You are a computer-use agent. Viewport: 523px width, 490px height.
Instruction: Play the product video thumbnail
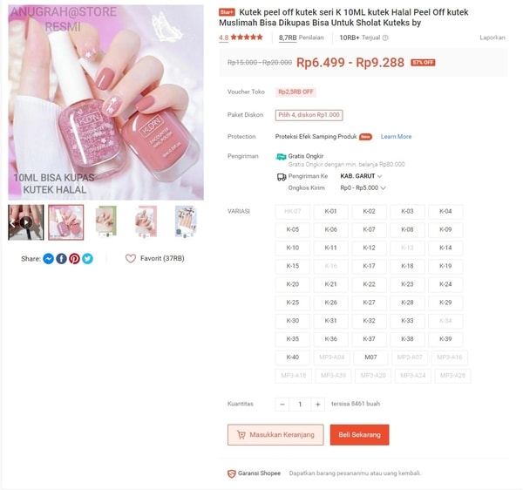click(26, 222)
